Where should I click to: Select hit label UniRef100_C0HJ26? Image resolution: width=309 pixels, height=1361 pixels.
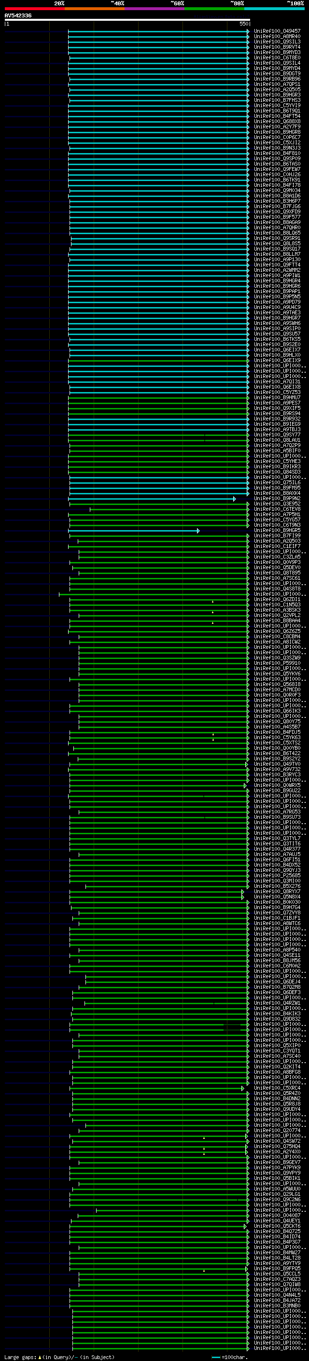click(277, 174)
